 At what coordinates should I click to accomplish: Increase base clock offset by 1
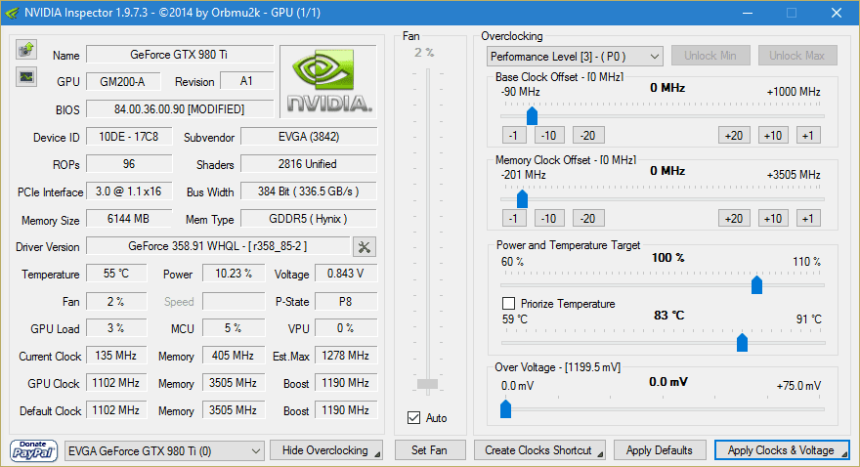[x=808, y=136]
